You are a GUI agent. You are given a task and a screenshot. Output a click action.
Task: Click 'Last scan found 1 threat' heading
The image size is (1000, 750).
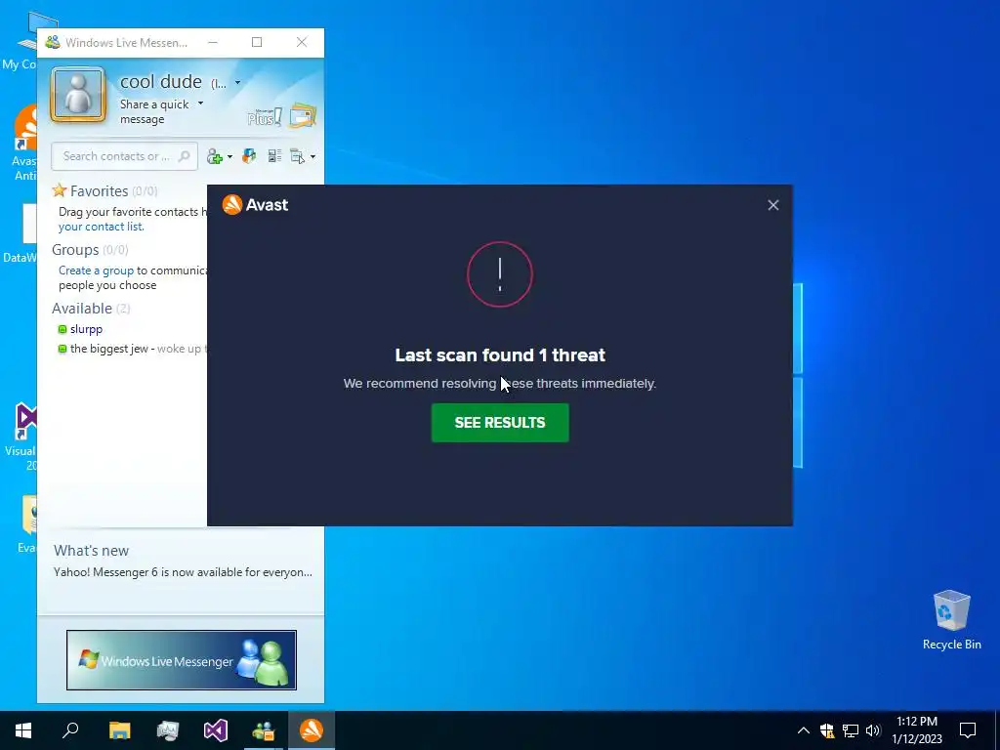(x=500, y=355)
